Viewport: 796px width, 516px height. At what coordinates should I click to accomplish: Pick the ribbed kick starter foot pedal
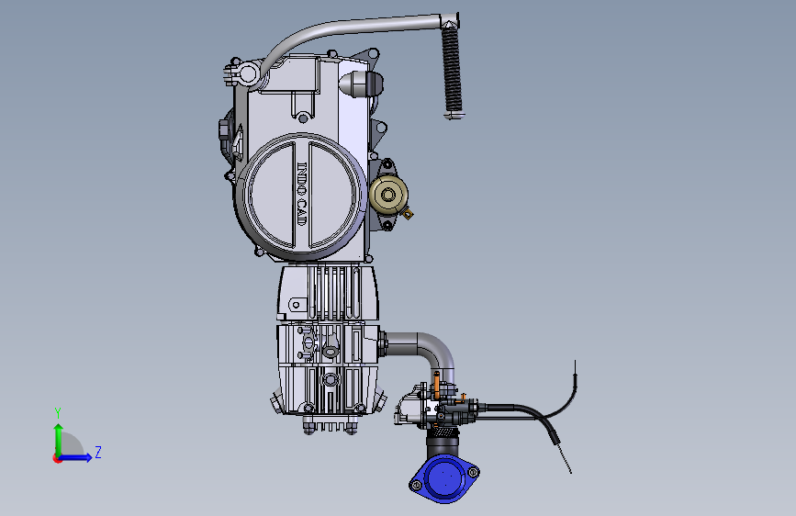coord(452,71)
